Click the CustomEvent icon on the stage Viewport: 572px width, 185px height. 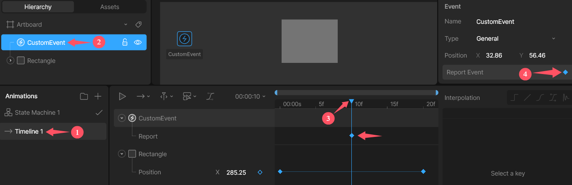184,39
